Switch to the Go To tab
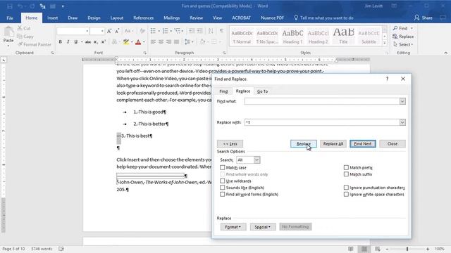Screen dimensions: 451x253 262,91
